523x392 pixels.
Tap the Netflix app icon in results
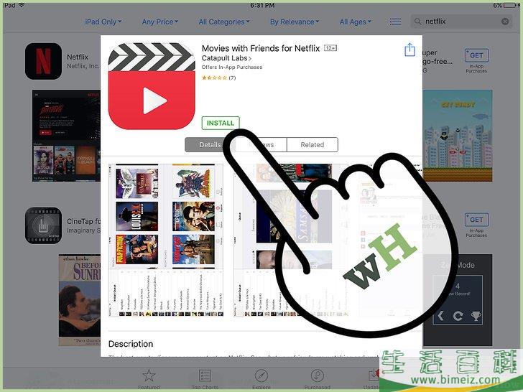[43, 61]
